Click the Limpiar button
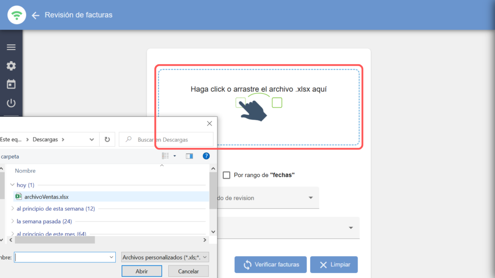 pos(334,265)
